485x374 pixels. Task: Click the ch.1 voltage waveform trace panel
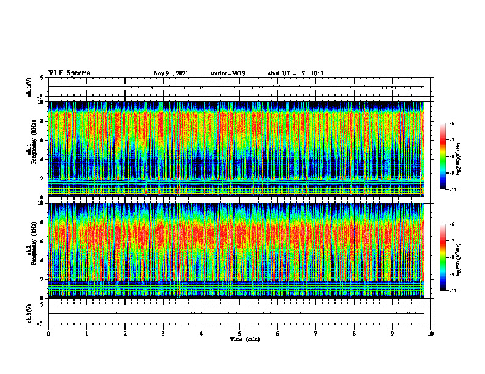pyautogui.click(x=239, y=87)
